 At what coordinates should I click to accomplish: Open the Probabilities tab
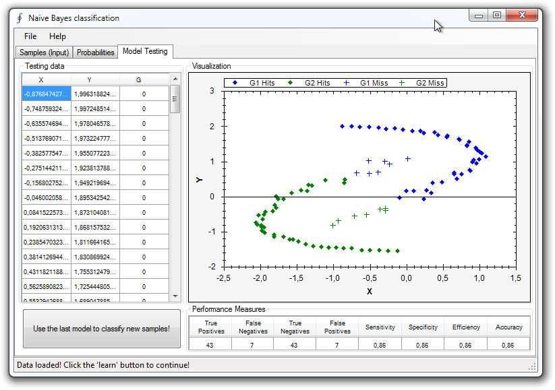click(x=95, y=51)
